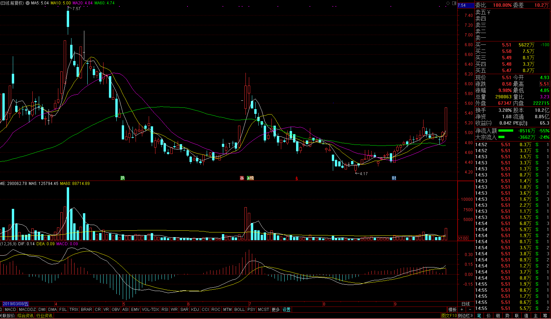Display the KDJ indicator

click(x=195, y=310)
